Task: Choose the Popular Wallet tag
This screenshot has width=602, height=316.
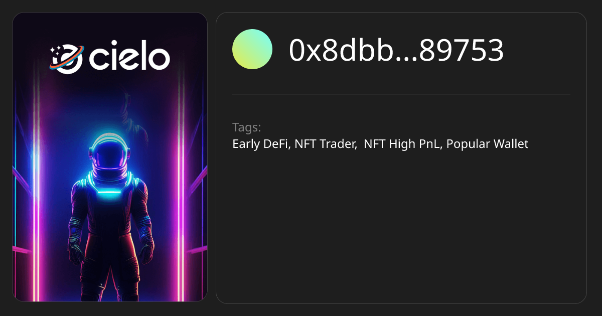Action: click(487, 144)
